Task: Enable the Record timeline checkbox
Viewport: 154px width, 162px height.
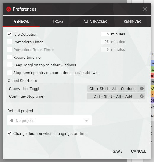Action: [x=10, y=57]
